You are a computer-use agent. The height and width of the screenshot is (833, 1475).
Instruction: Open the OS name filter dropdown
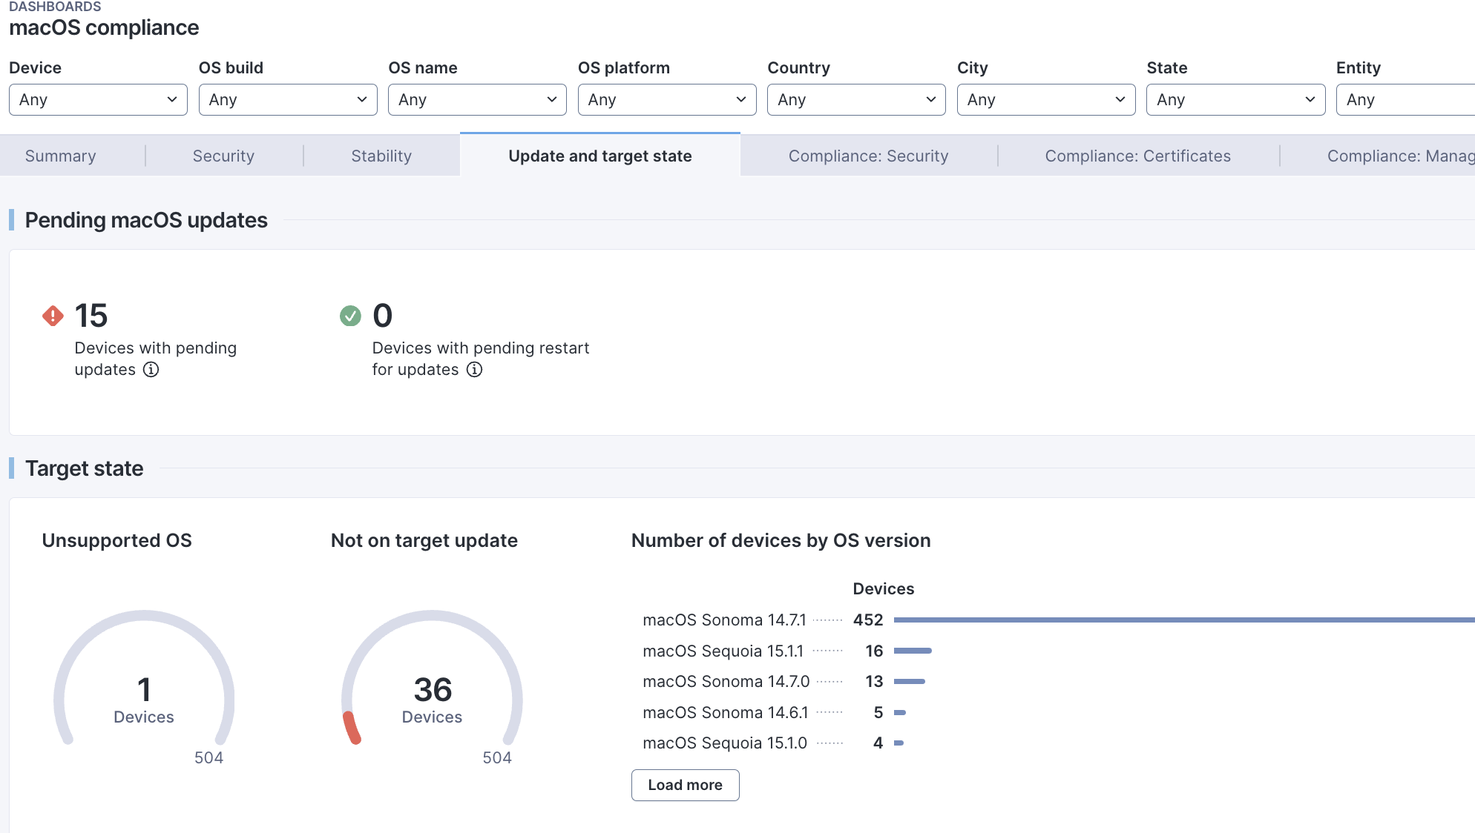[x=477, y=99]
